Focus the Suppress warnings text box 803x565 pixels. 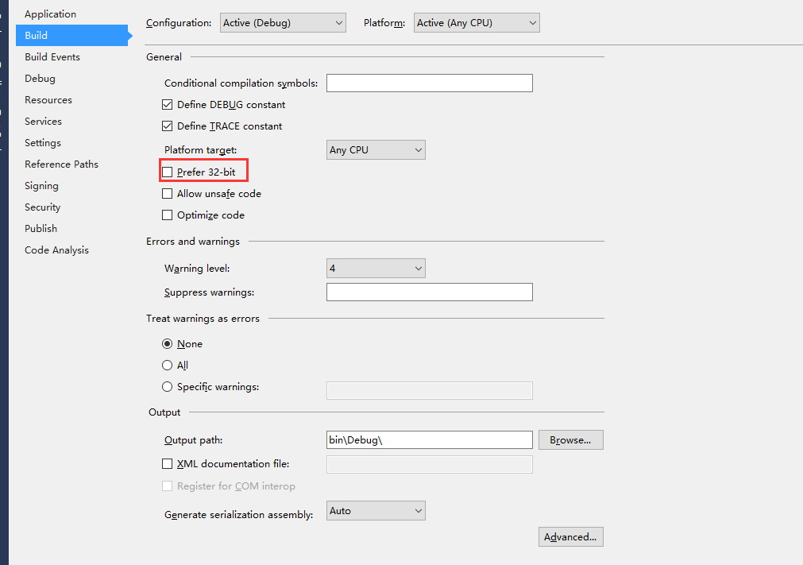pyautogui.click(x=429, y=292)
